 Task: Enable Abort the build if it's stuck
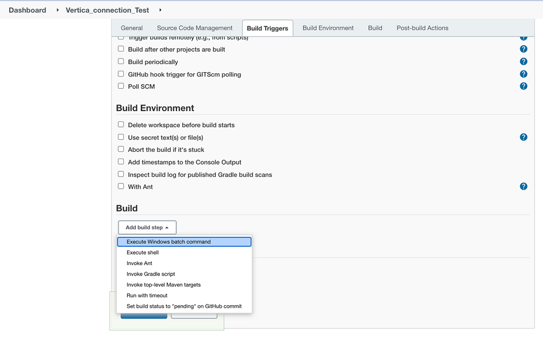[121, 149]
